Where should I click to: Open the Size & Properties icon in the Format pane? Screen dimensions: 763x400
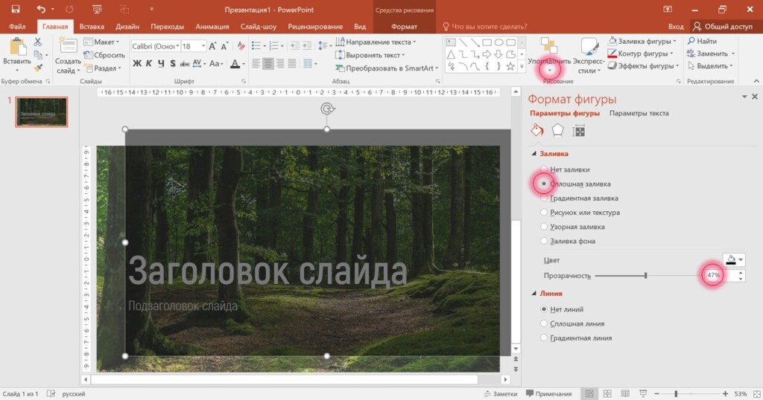[578, 131]
